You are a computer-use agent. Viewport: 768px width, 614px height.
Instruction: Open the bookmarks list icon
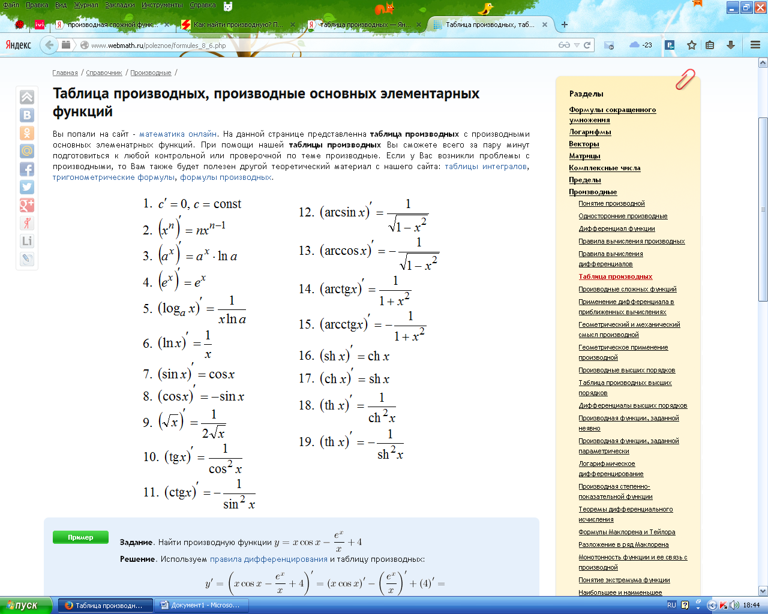coord(710,45)
